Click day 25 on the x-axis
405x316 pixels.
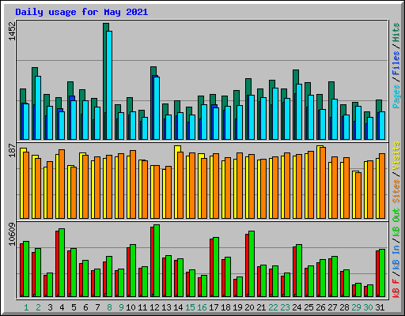[x=308, y=307]
